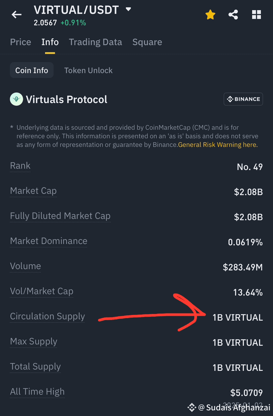Switch to the Trading Data tab
273x416 pixels.
pyautogui.click(x=95, y=42)
